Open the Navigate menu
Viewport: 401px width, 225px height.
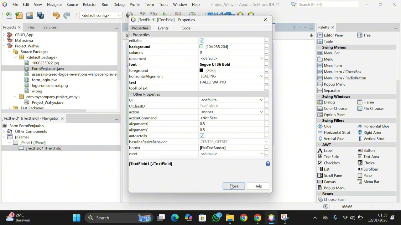[54, 4]
